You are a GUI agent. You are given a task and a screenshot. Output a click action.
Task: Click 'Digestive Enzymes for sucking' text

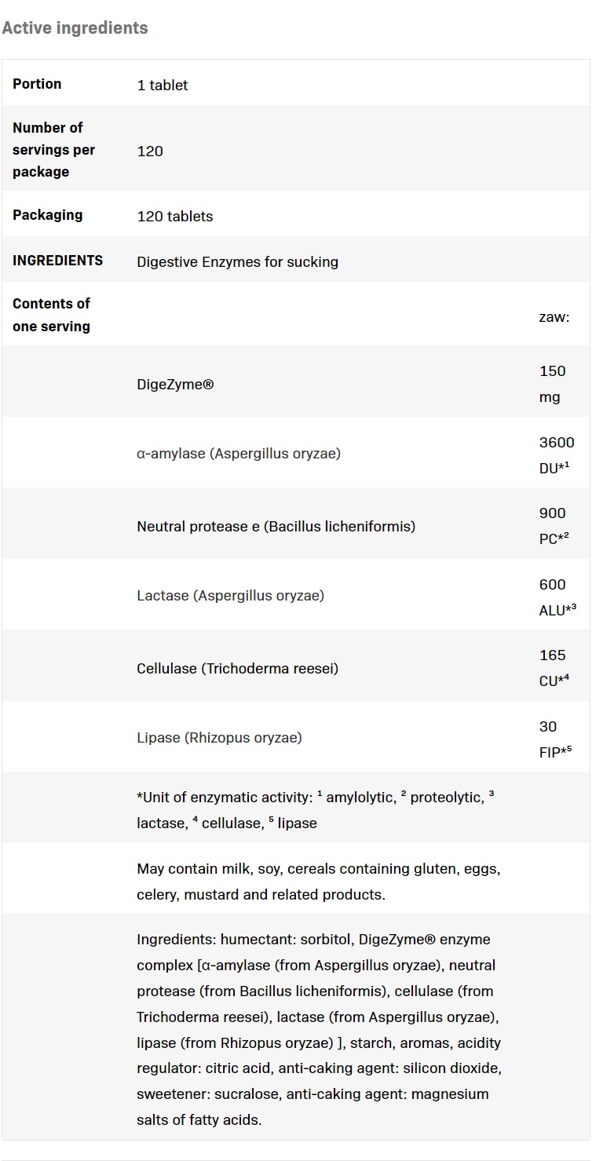237,261
